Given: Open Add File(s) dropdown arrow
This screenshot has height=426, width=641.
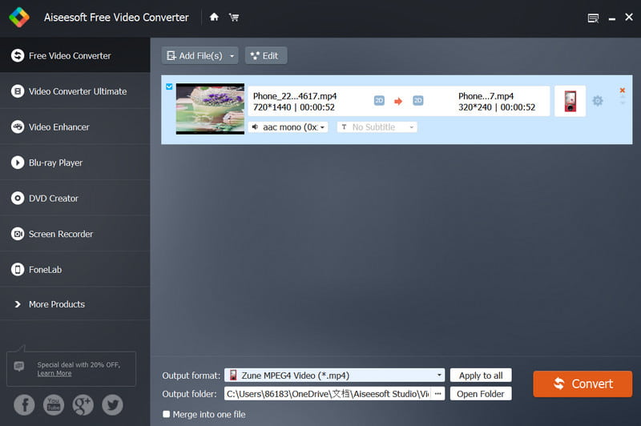Looking at the screenshot, I should (x=232, y=56).
